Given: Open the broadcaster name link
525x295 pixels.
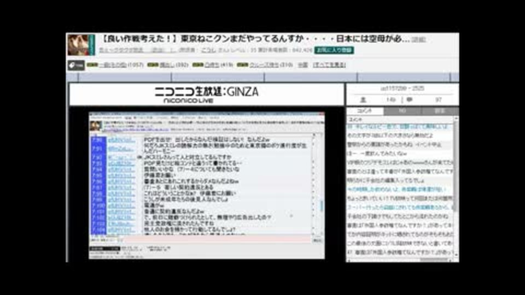Looking at the screenshot, I should pos(208,50).
